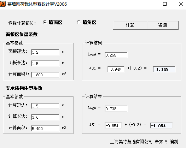
Task: Click the support μS1 field showing -0.854
Action: point(113,126)
